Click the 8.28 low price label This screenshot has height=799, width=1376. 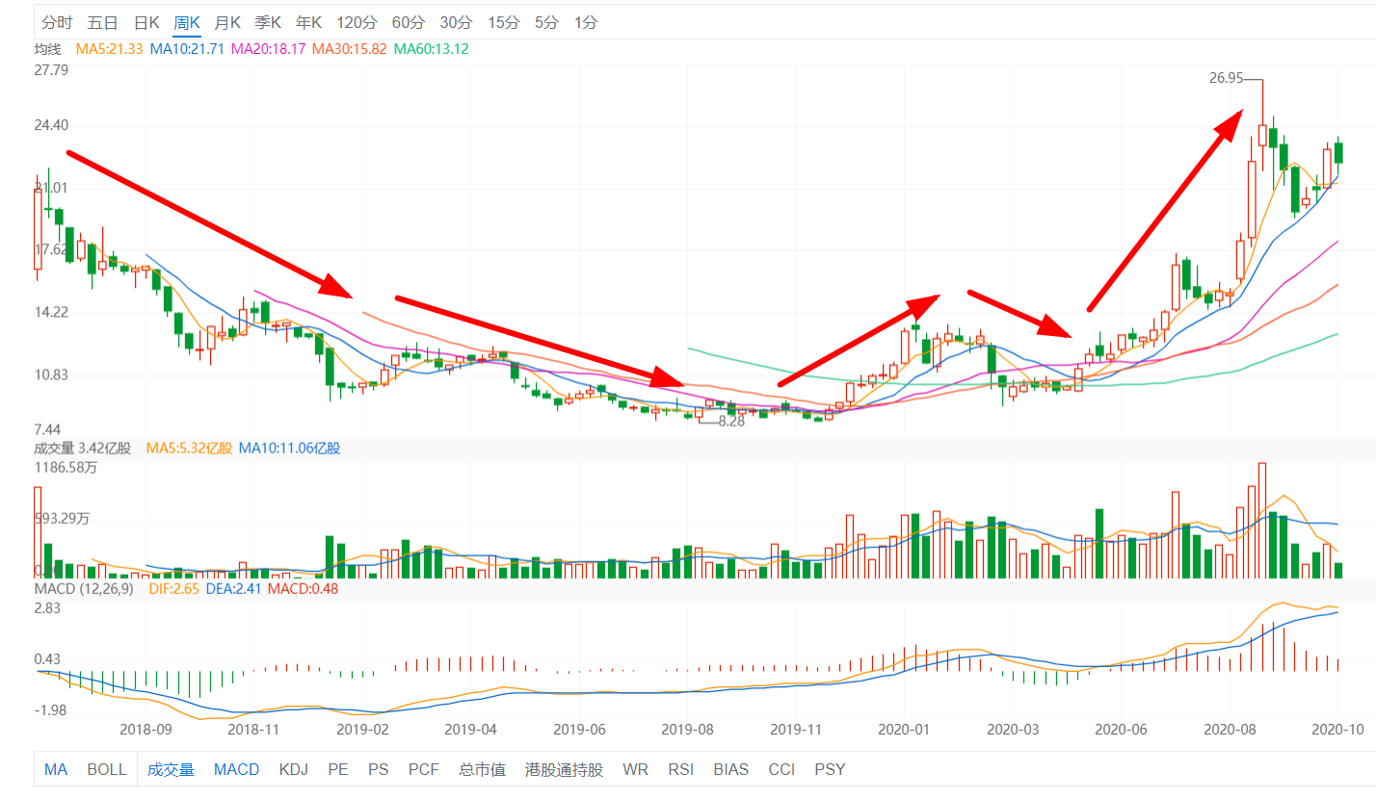tap(732, 422)
